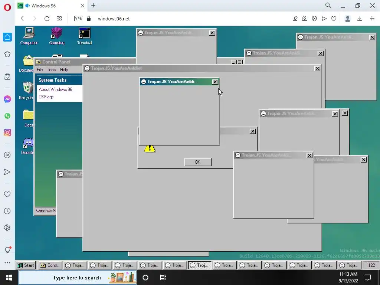Screen dimensions: 380x285
Task: Open speed dial grid icon in toolbar
Action: click(59, 19)
